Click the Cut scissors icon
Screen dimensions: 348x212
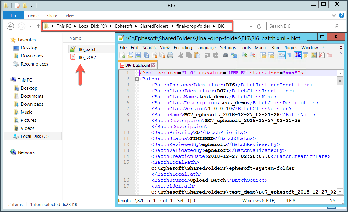[x=181, y=55]
